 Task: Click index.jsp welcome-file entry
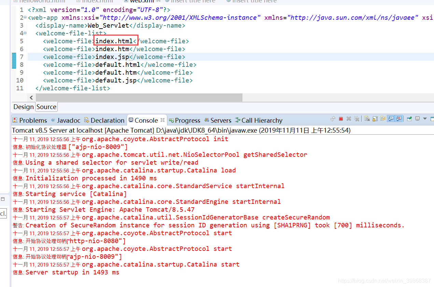[112, 57]
